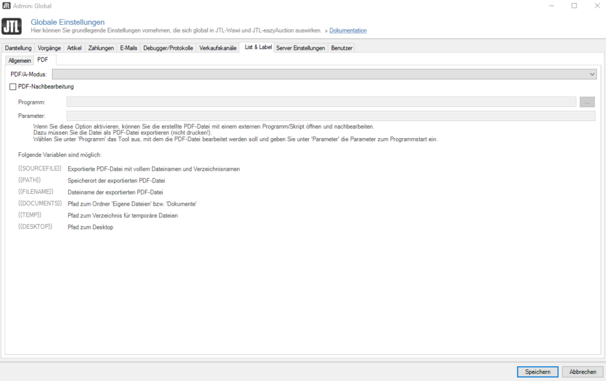Click the small JTL title bar icon
606x381 pixels.
click(6, 6)
